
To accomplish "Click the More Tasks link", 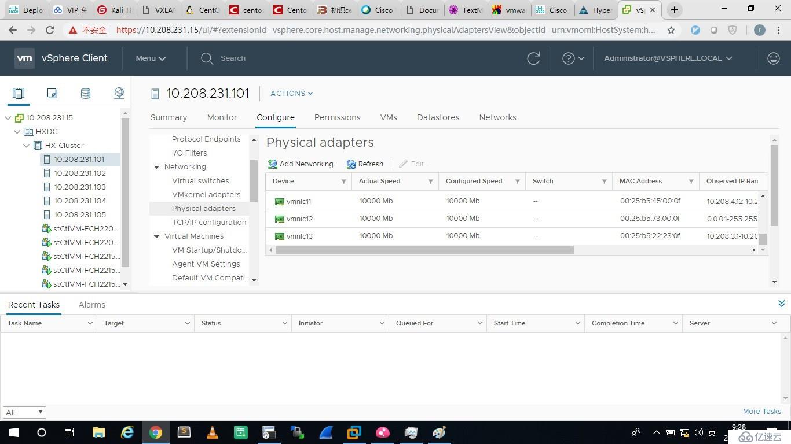I will point(761,412).
